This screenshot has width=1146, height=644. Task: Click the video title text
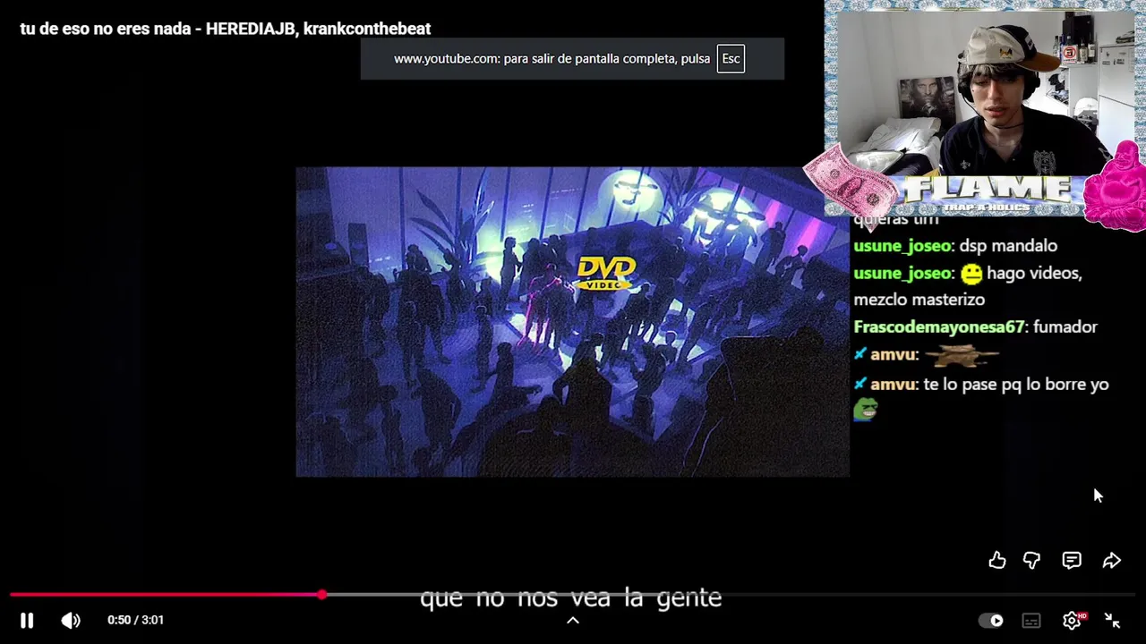(x=226, y=29)
